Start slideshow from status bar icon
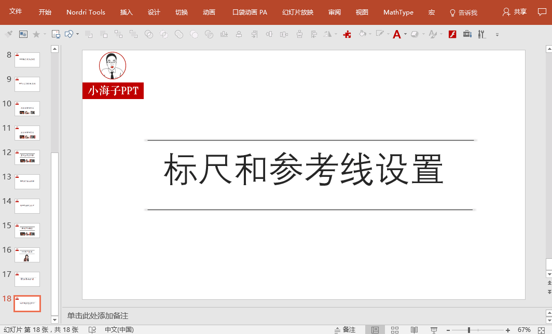The width and height of the screenshot is (552, 334). coord(434,330)
